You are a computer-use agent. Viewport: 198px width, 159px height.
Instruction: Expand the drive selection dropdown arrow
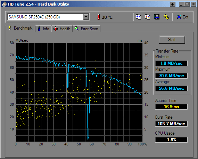(86, 17)
